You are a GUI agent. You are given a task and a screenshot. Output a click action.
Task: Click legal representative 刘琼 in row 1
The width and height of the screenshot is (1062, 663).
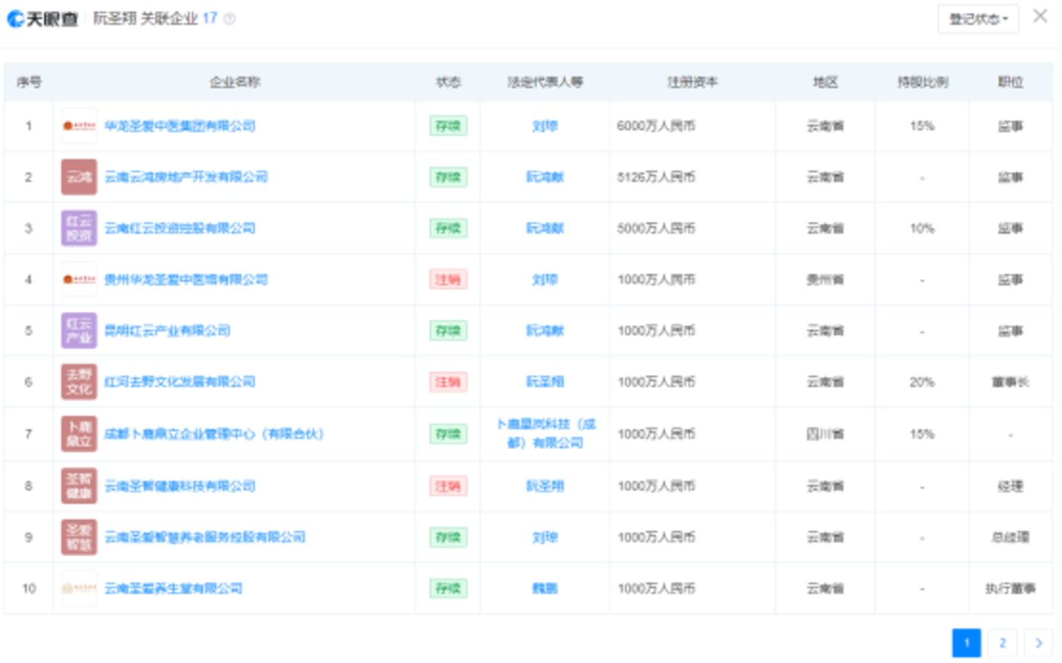(544, 126)
